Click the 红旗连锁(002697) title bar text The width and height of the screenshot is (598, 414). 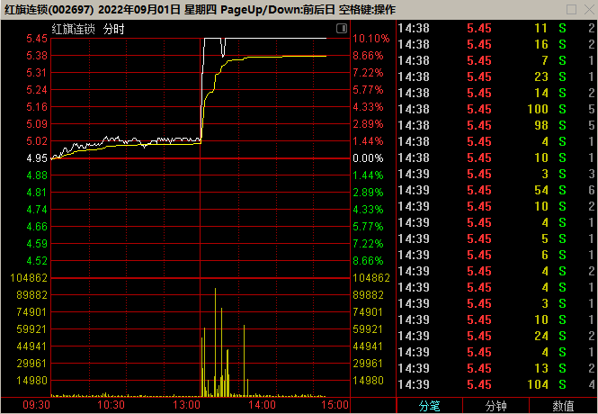click(x=47, y=9)
